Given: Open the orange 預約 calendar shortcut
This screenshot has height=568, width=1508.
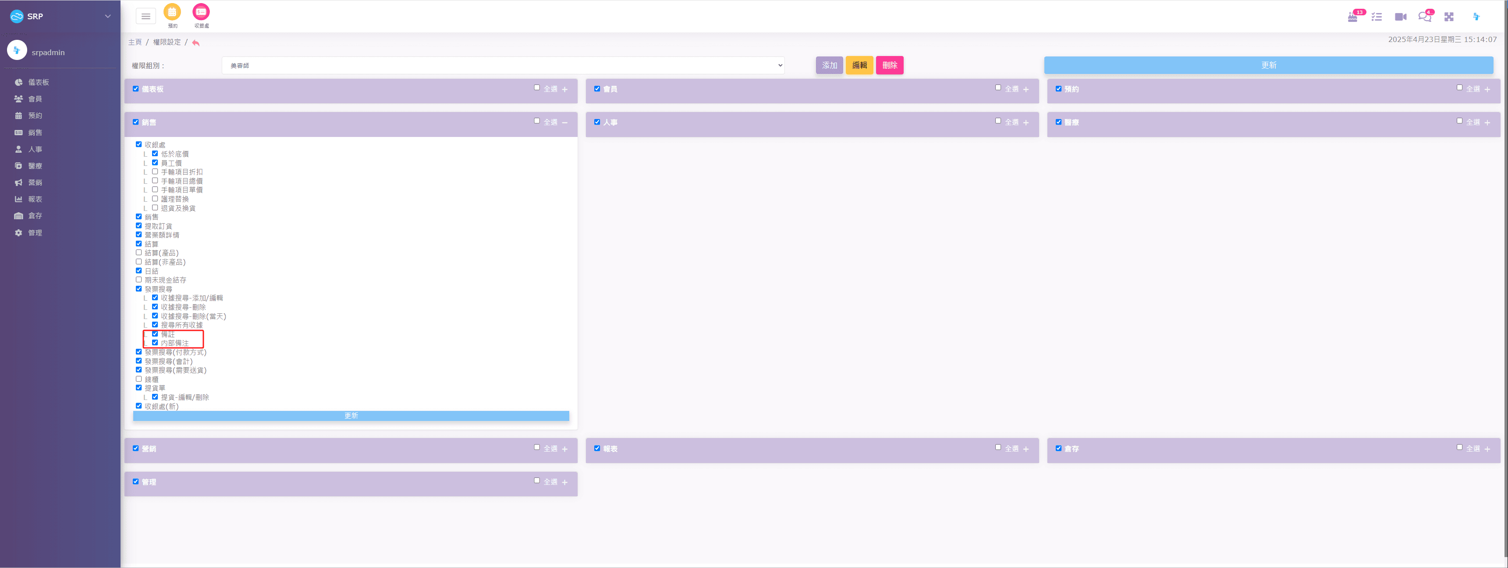Looking at the screenshot, I should 172,12.
